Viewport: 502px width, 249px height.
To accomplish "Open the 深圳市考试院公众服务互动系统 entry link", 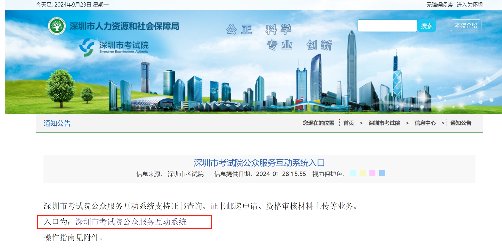I will pyautogui.click(x=131, y=222).
